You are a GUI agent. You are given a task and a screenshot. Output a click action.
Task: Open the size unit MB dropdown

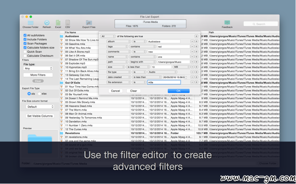(181, 67)
